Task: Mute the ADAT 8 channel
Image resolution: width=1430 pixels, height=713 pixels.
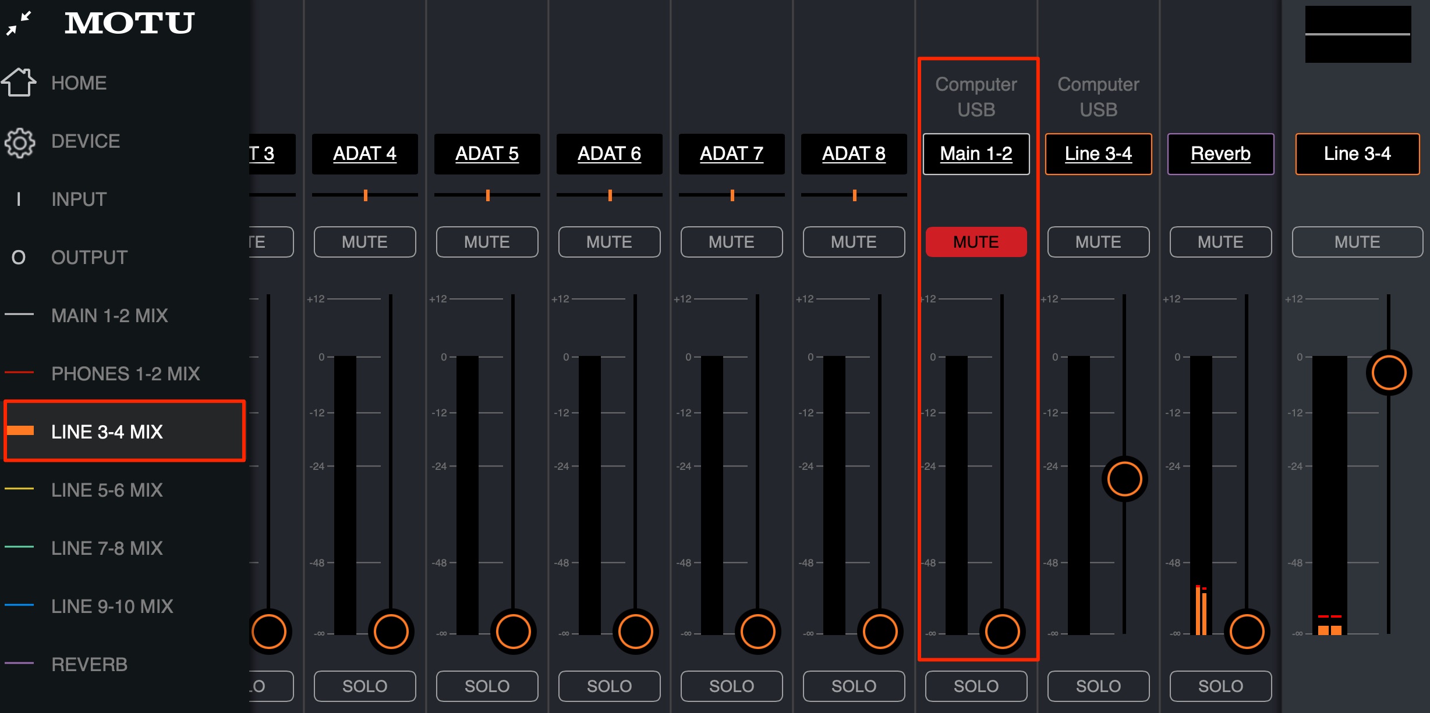Action: pyautogui.click(x=854, y=242)
